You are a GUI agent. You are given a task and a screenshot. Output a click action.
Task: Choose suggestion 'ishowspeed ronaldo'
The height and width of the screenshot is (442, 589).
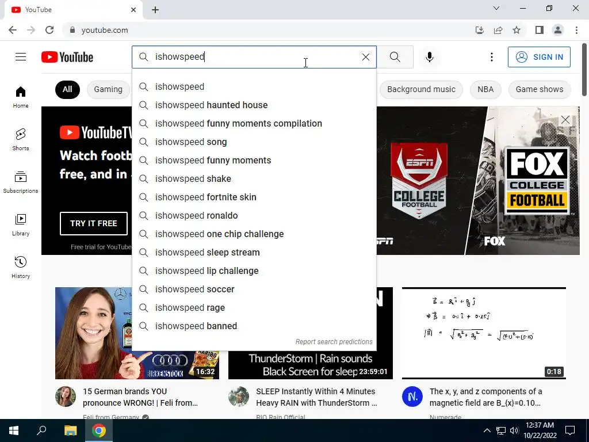point(254,215)
